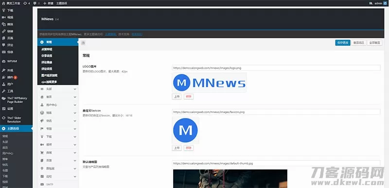Click the 商城 shopping cart icon in the options panel

tap(42, 153)
